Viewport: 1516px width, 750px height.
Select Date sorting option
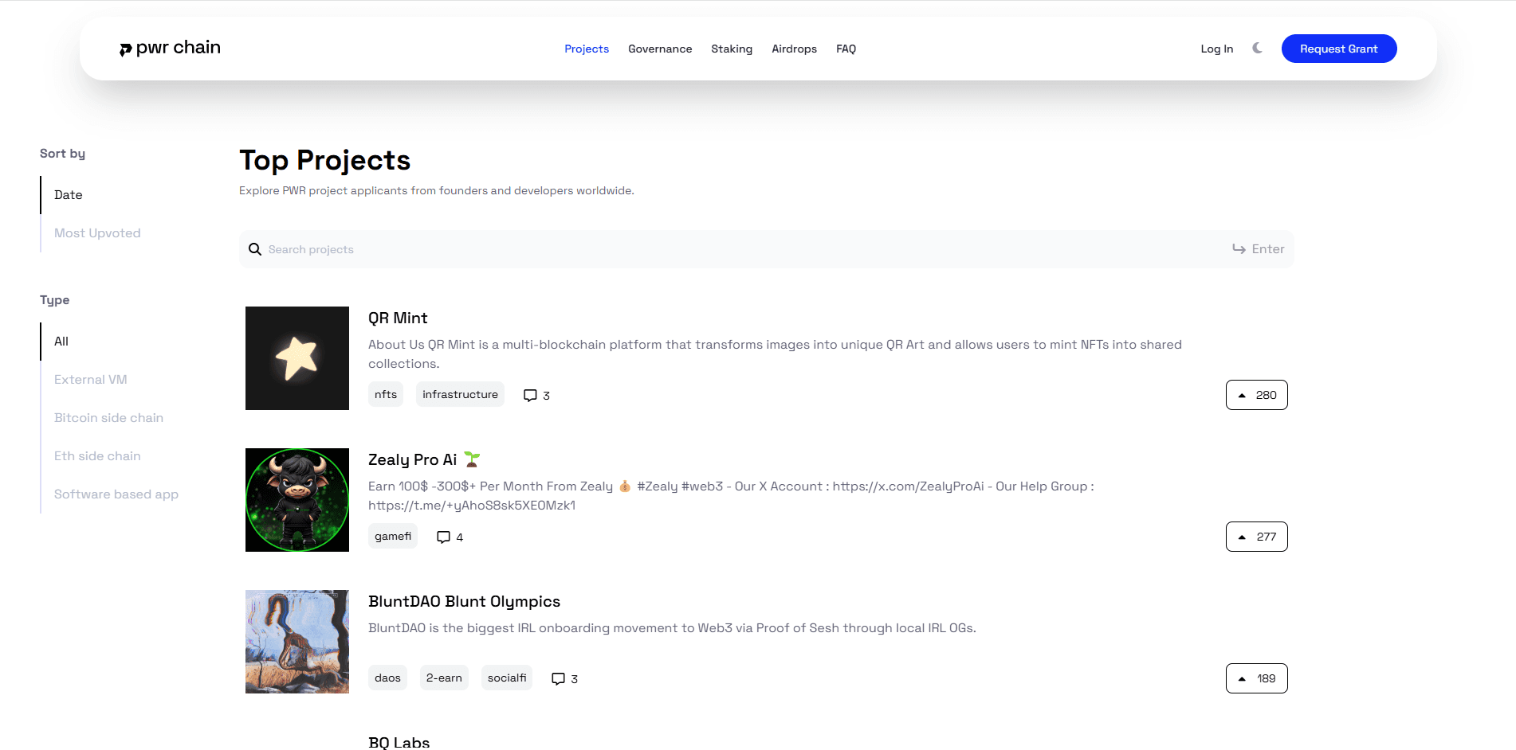coord(68,194)
